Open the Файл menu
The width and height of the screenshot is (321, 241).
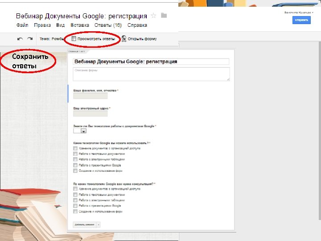22,25
